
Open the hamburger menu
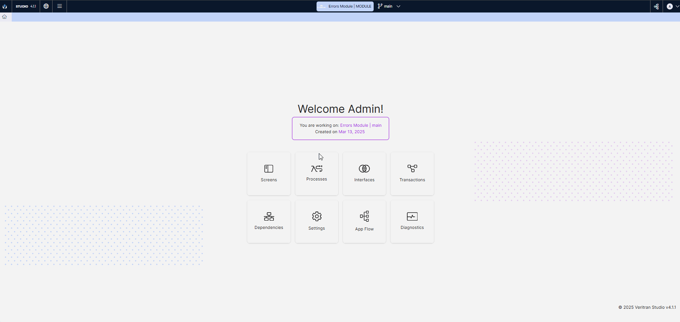point(59,6)
